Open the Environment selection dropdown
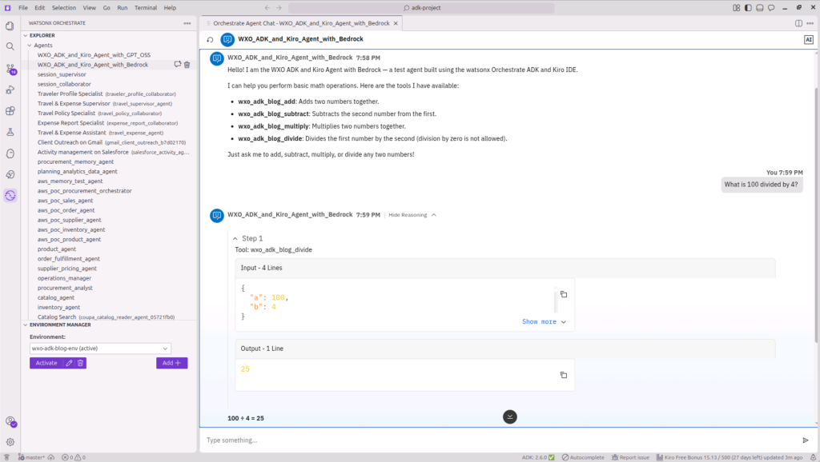 99,348
